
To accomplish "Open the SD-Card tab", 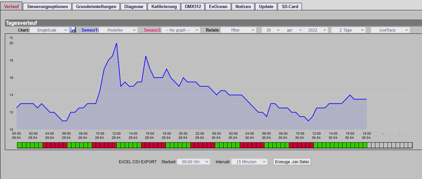I will coord(290,6).
